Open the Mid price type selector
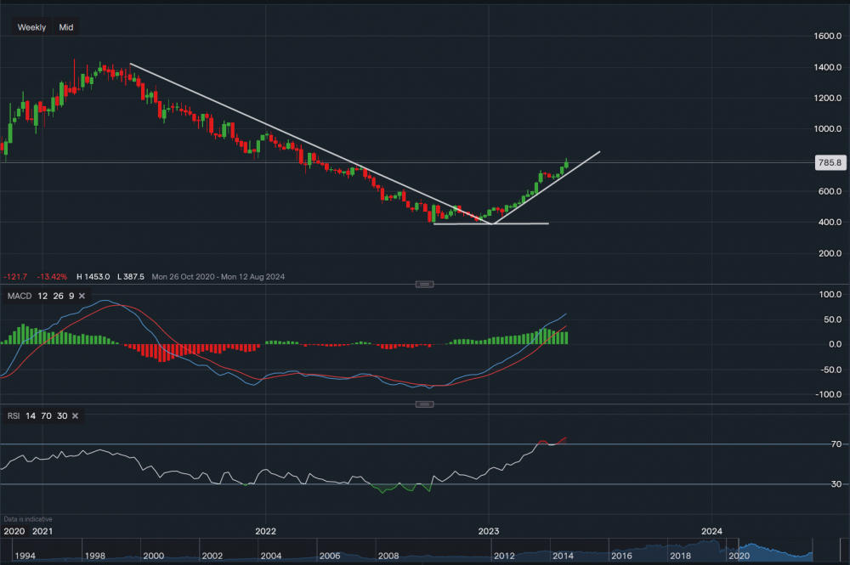The width and height of the screenshot is (850, 565). 65,27
